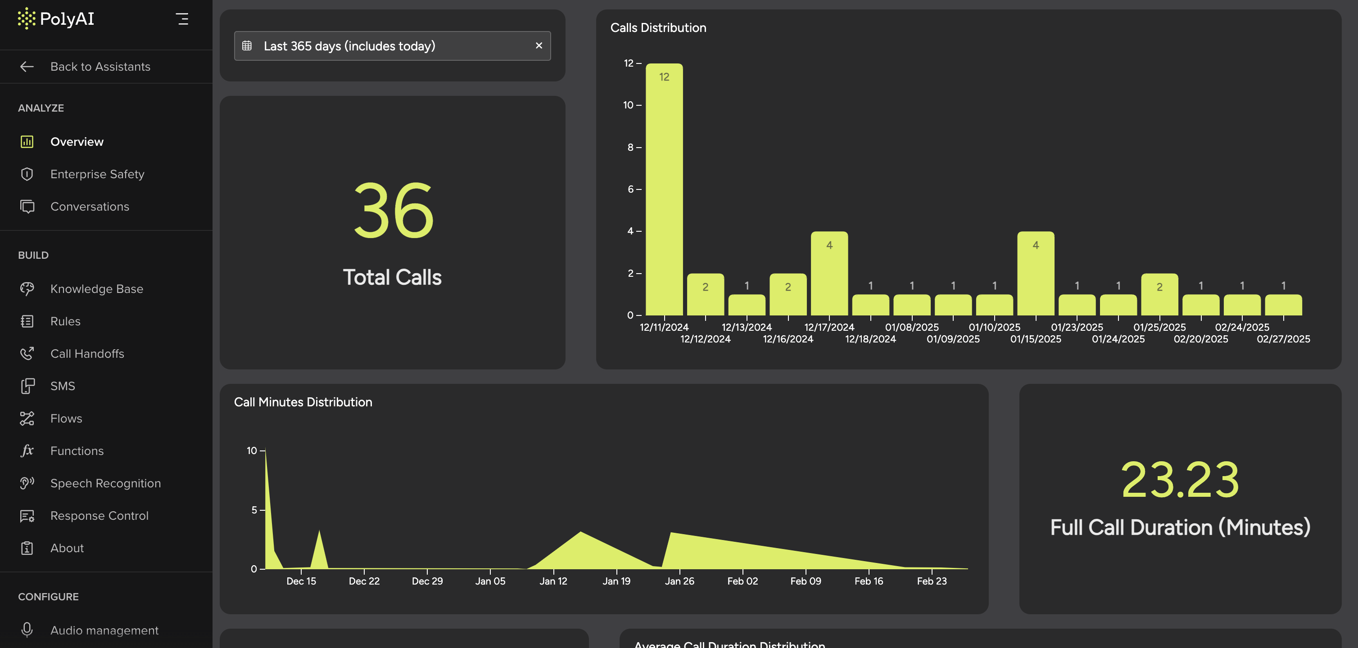Click the SMS message icon

27,386
